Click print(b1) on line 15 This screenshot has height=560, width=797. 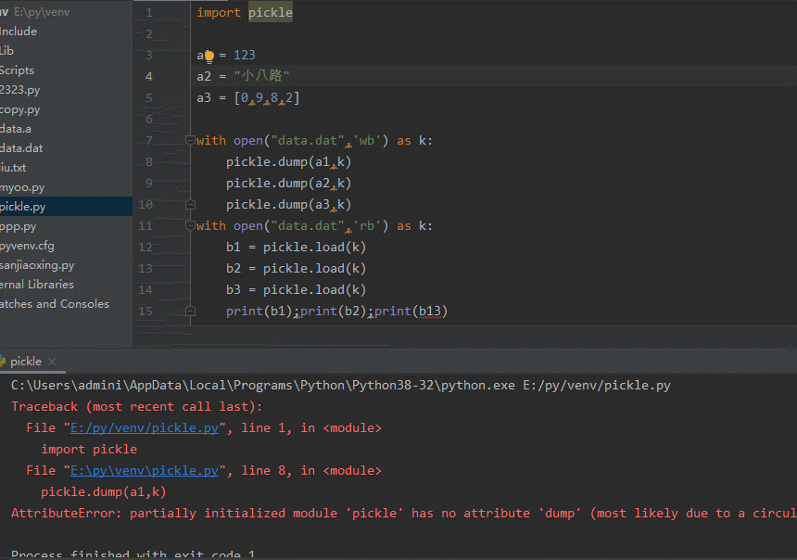coord(259,312)
